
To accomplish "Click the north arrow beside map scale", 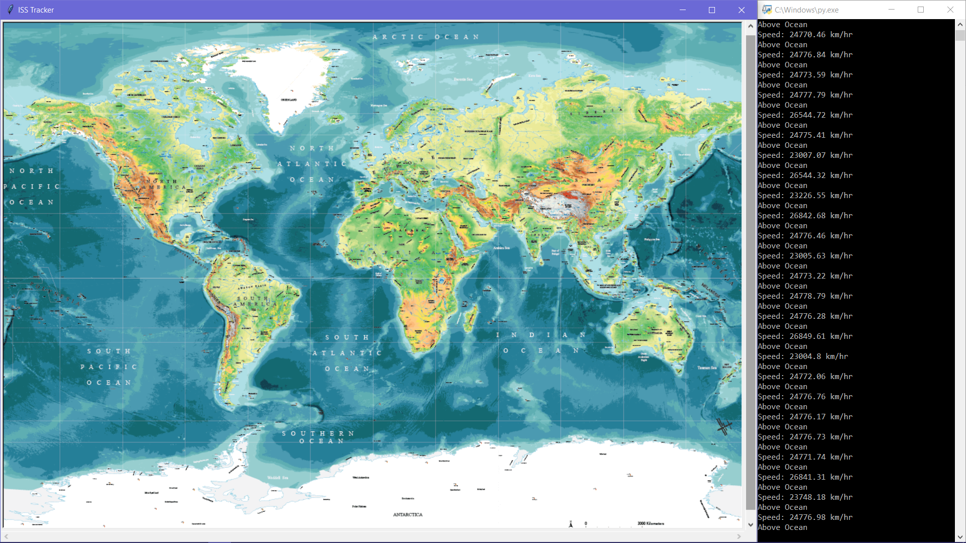I will pyautogui.click(x=571, y=524).
